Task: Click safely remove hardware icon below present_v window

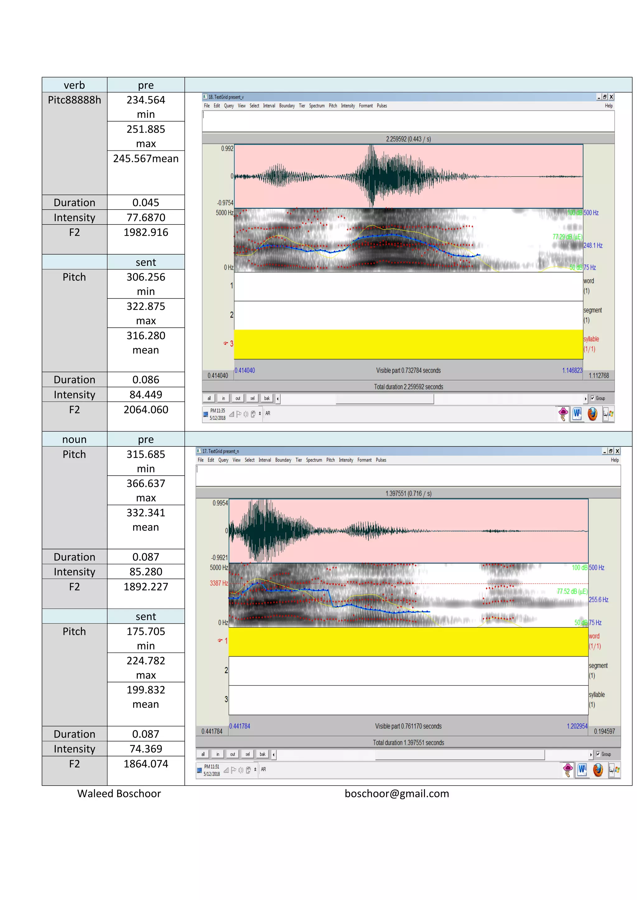Action: [x=253, y=414]
